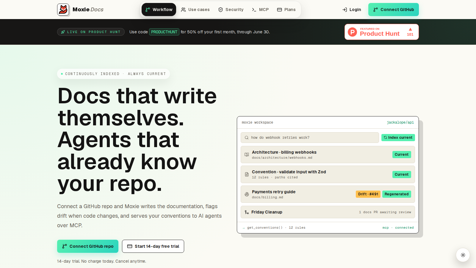Click the Login link
The image size is (476, 268).
pos(352,10)
